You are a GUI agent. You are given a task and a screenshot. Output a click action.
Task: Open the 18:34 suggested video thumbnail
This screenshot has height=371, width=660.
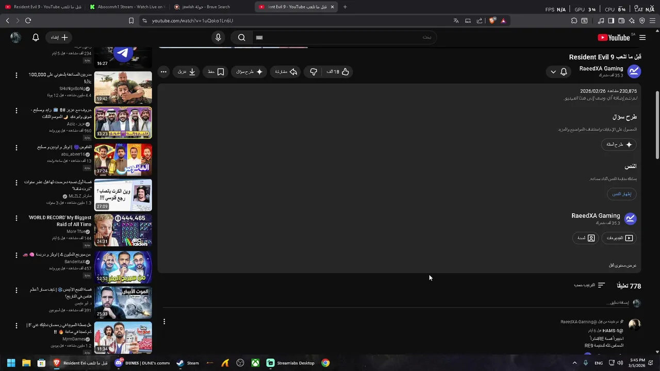tap(123, 338)
